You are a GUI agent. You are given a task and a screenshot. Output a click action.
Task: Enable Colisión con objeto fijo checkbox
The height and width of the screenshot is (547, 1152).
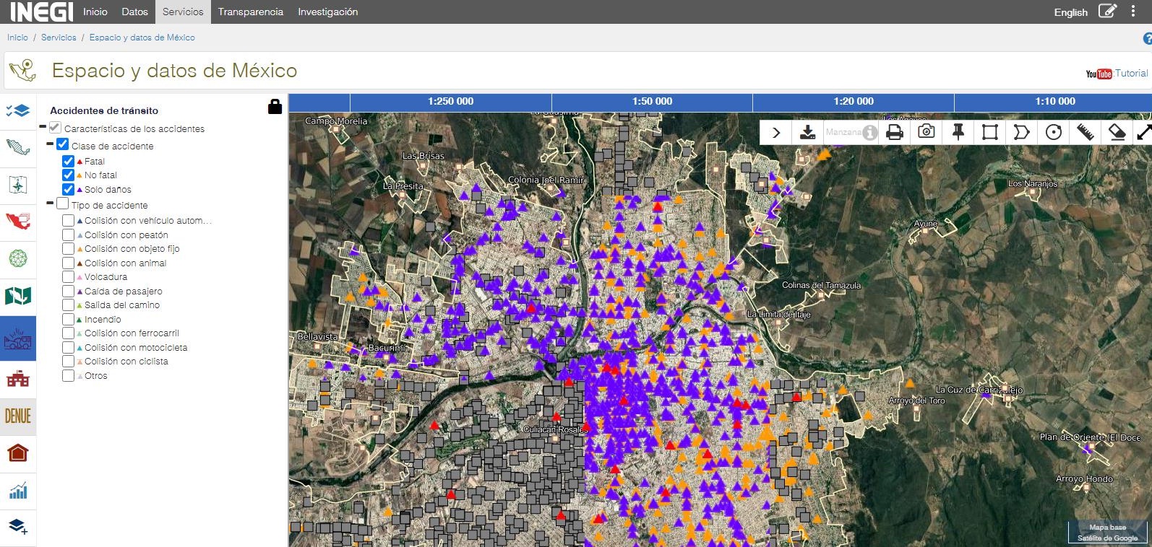(68, 248)
